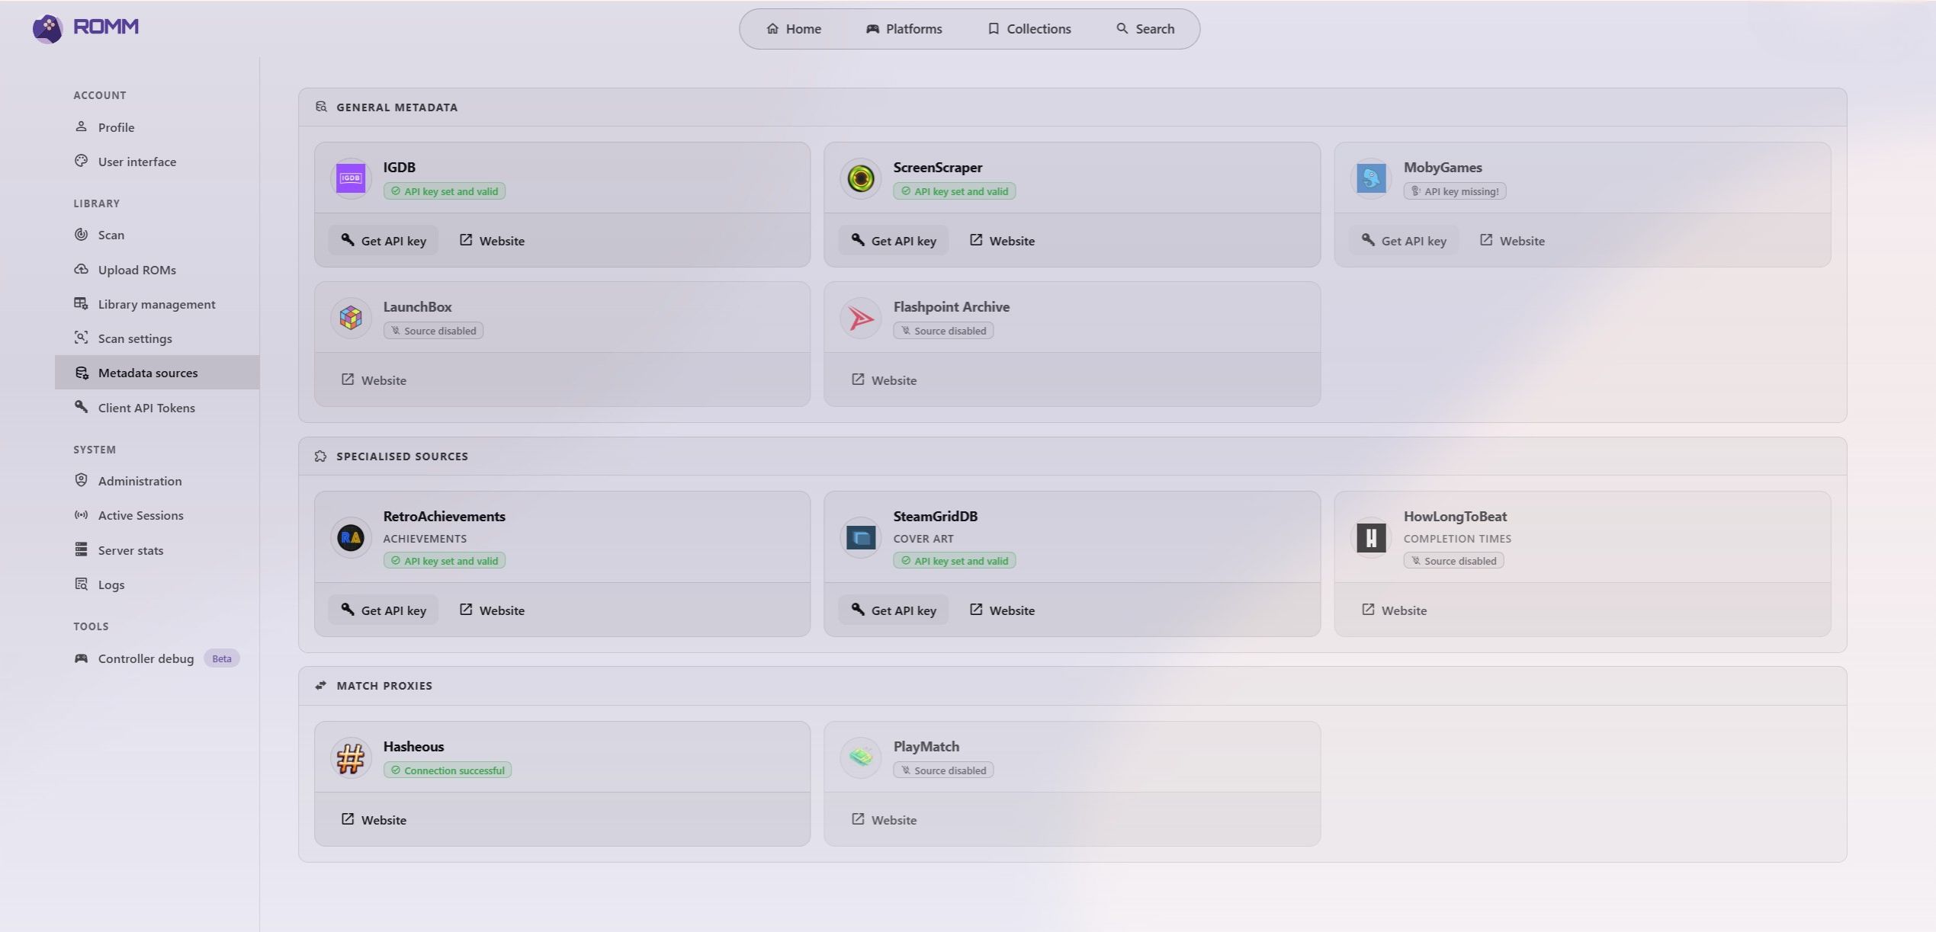Viewport: 1936px width, 932px height.
Task: Select Metadata sources in sidebar
Action: (x=157, y=372)
